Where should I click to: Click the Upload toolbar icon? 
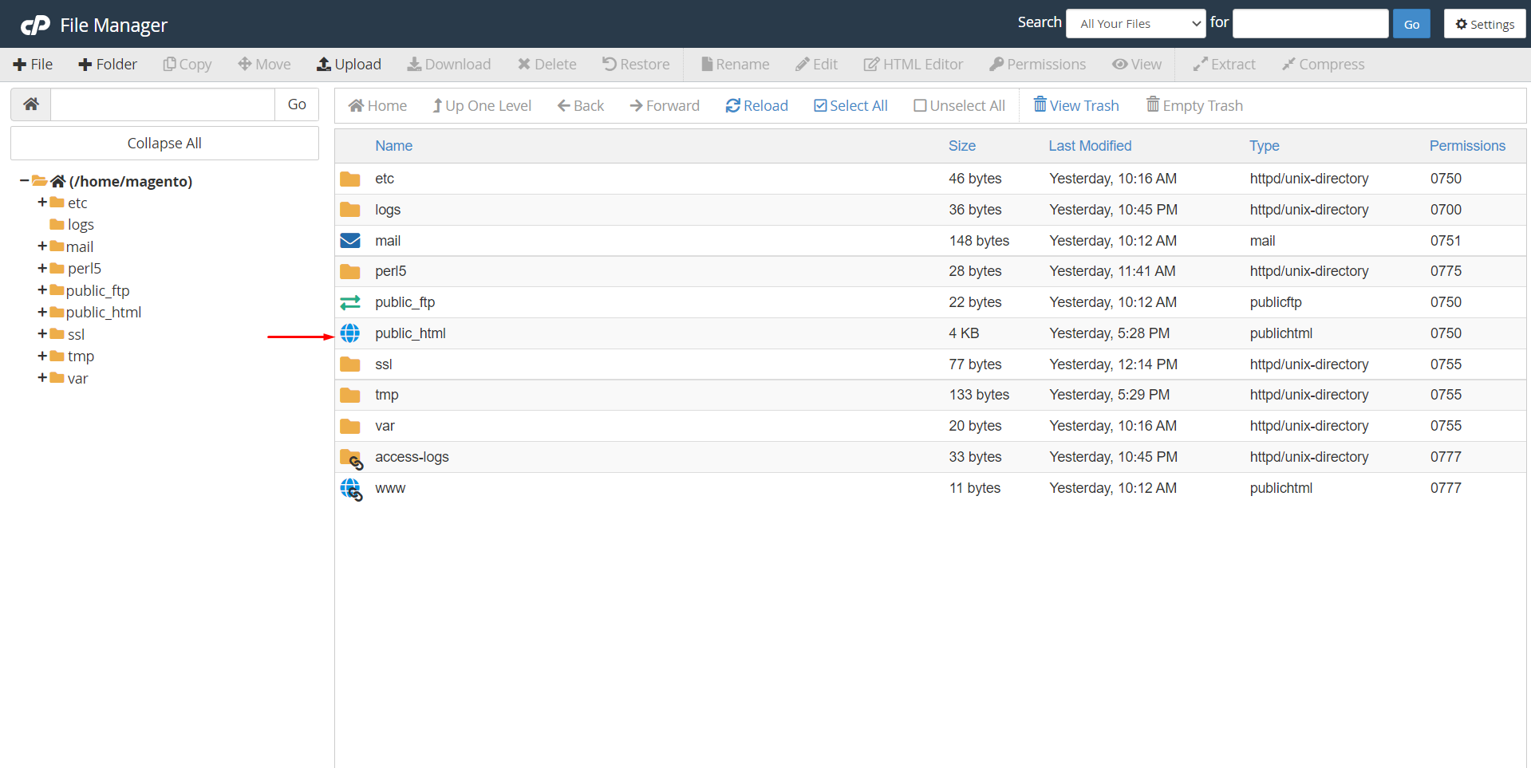pyautogui.click(x=324, y=65)
